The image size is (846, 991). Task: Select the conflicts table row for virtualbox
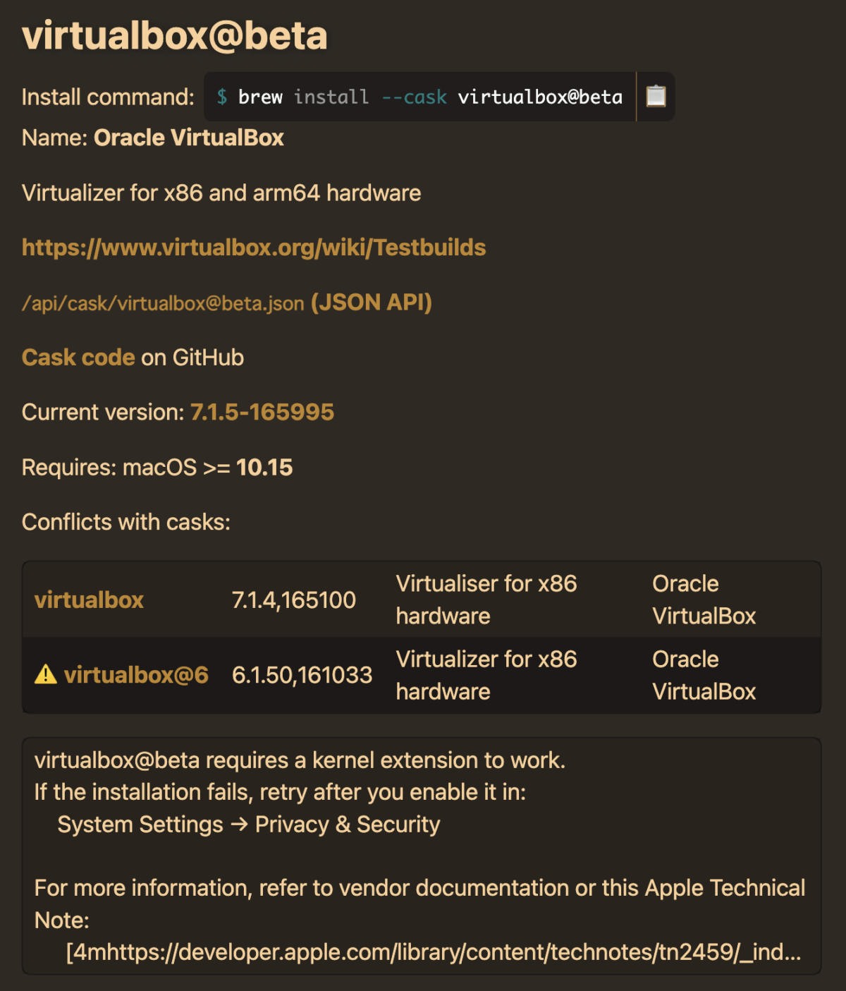coord(423,599)
